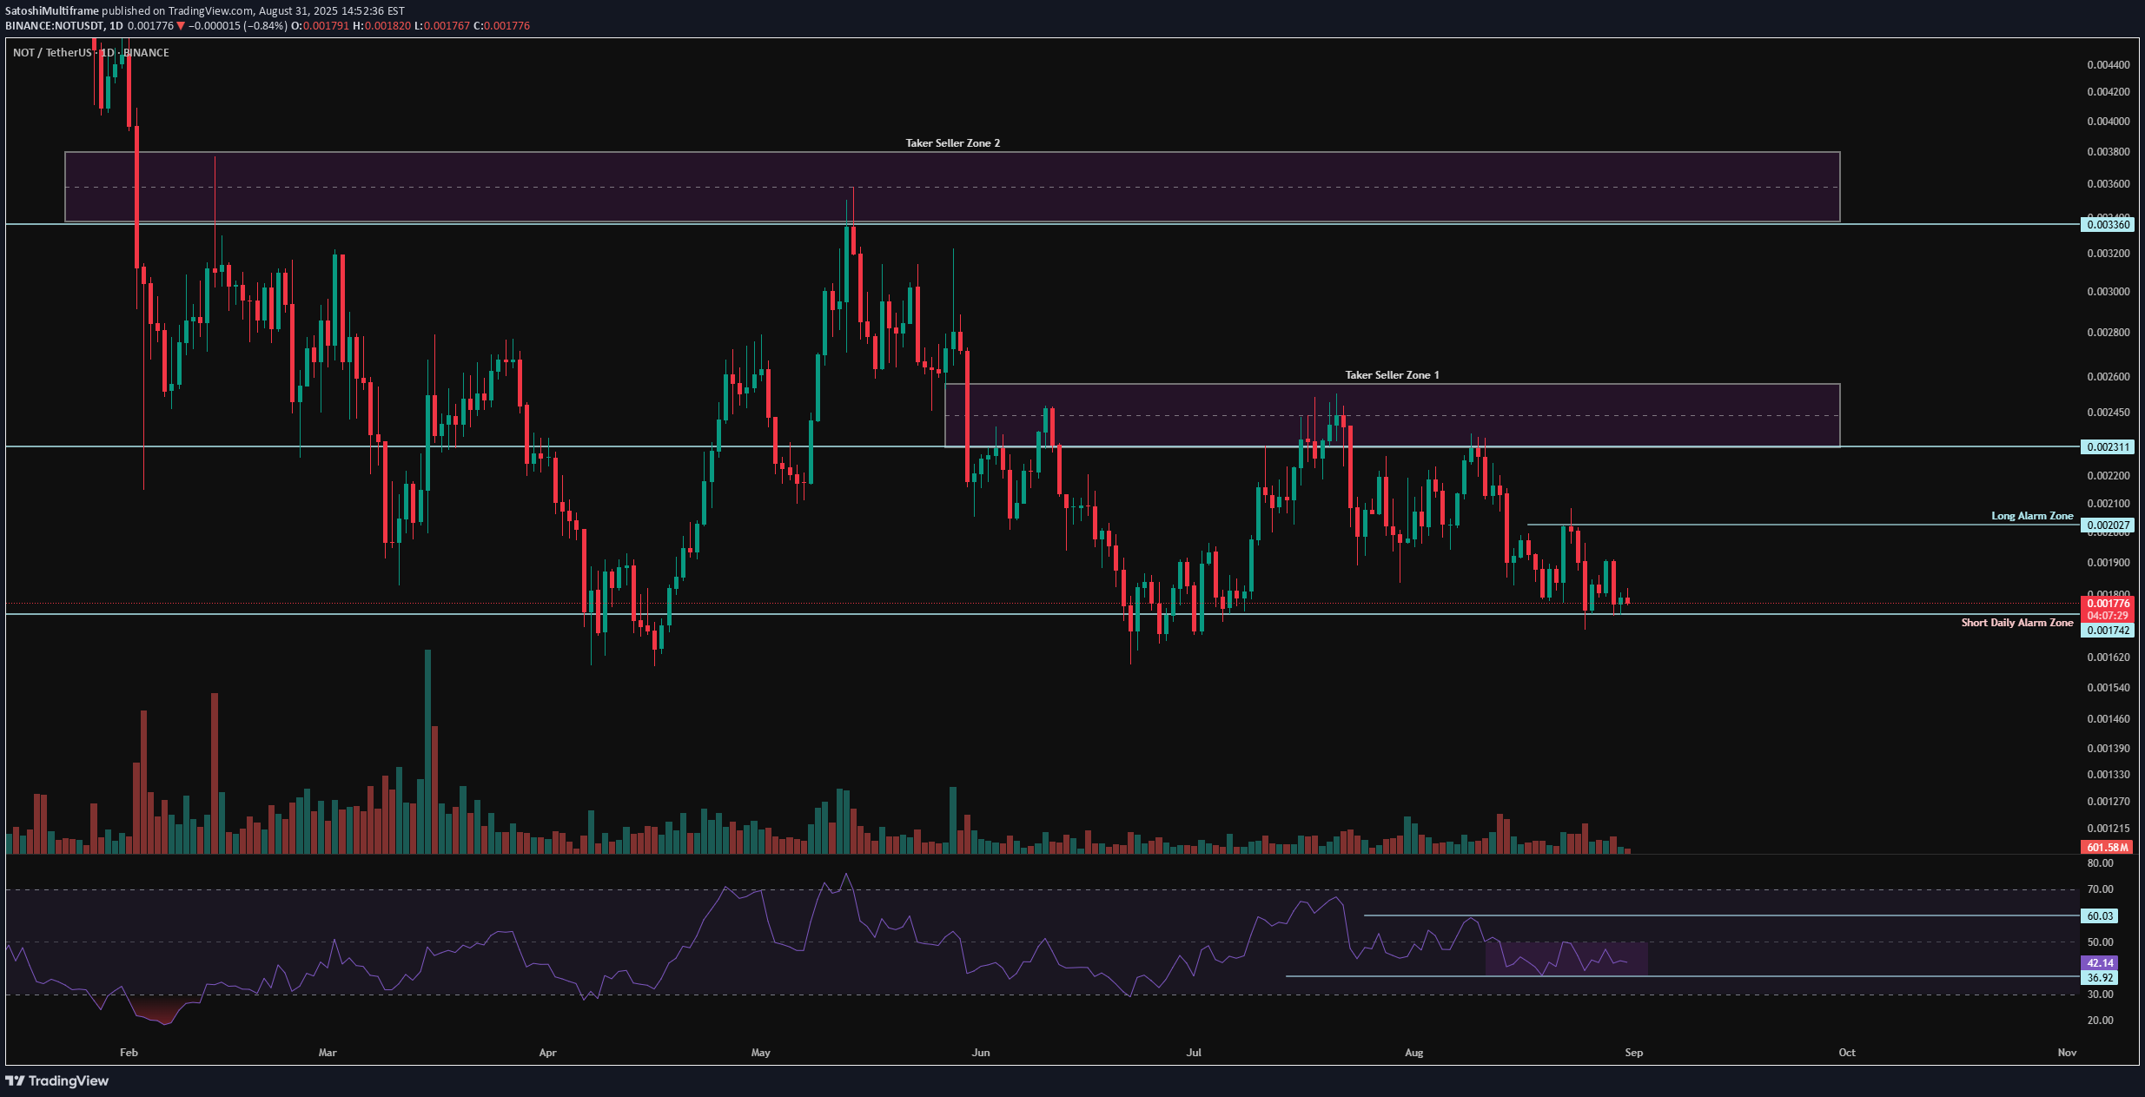Click the 'May' label on the time axis

pos(760,1053)
